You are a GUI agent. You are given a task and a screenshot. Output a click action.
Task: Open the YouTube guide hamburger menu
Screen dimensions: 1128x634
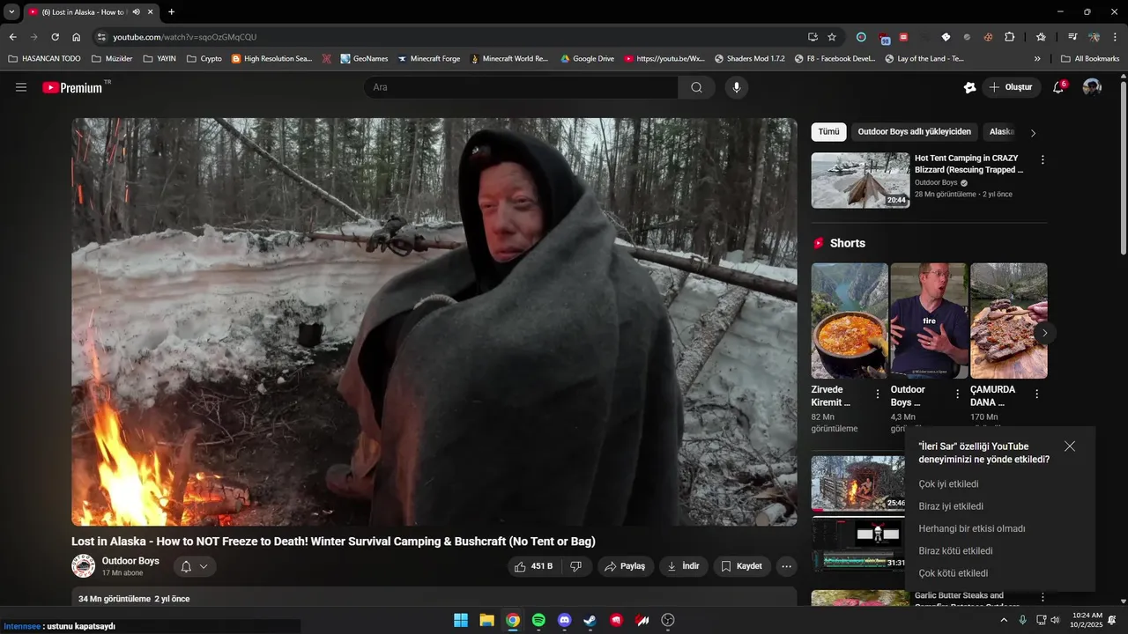pyautogui.click(x=21, y=87)
